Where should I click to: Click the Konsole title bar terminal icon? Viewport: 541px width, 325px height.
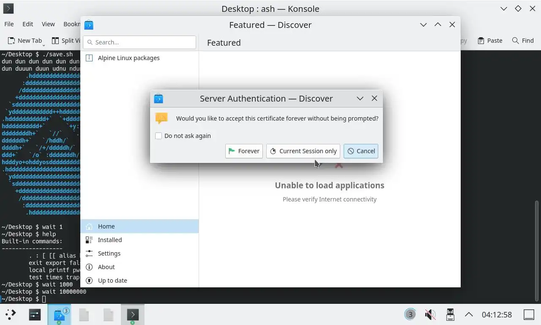point(8,8)
